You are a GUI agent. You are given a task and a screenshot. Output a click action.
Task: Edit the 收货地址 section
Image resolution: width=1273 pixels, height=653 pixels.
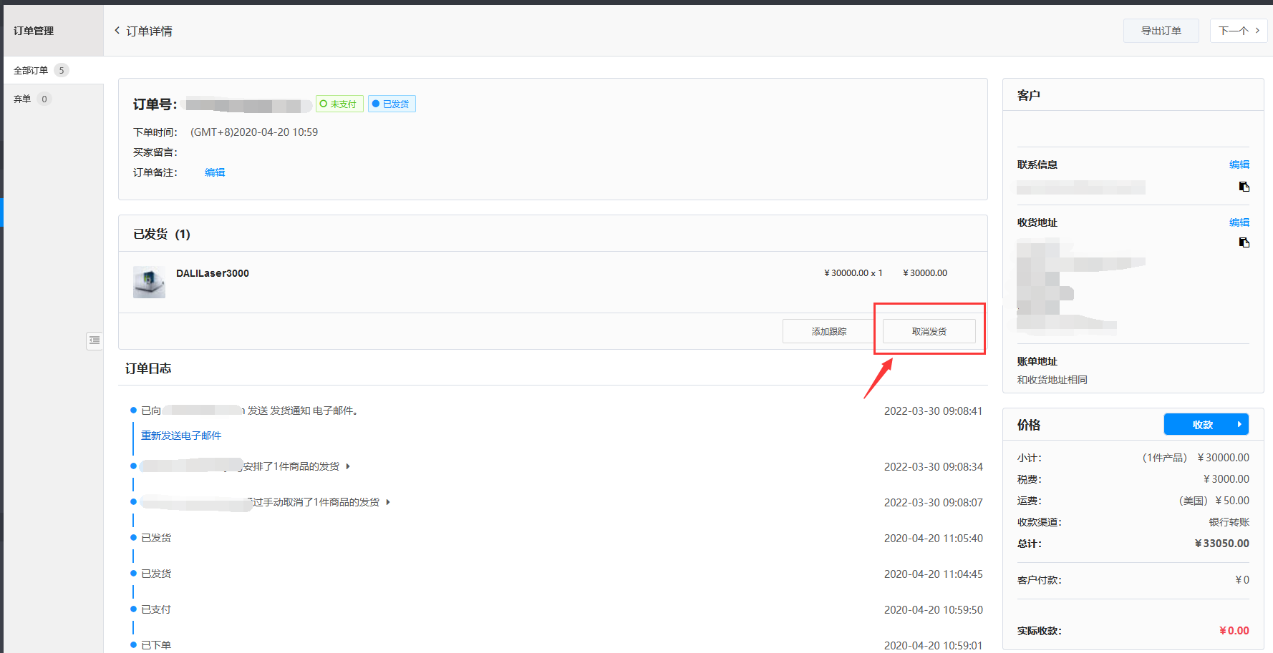[x=1239, y=222]
